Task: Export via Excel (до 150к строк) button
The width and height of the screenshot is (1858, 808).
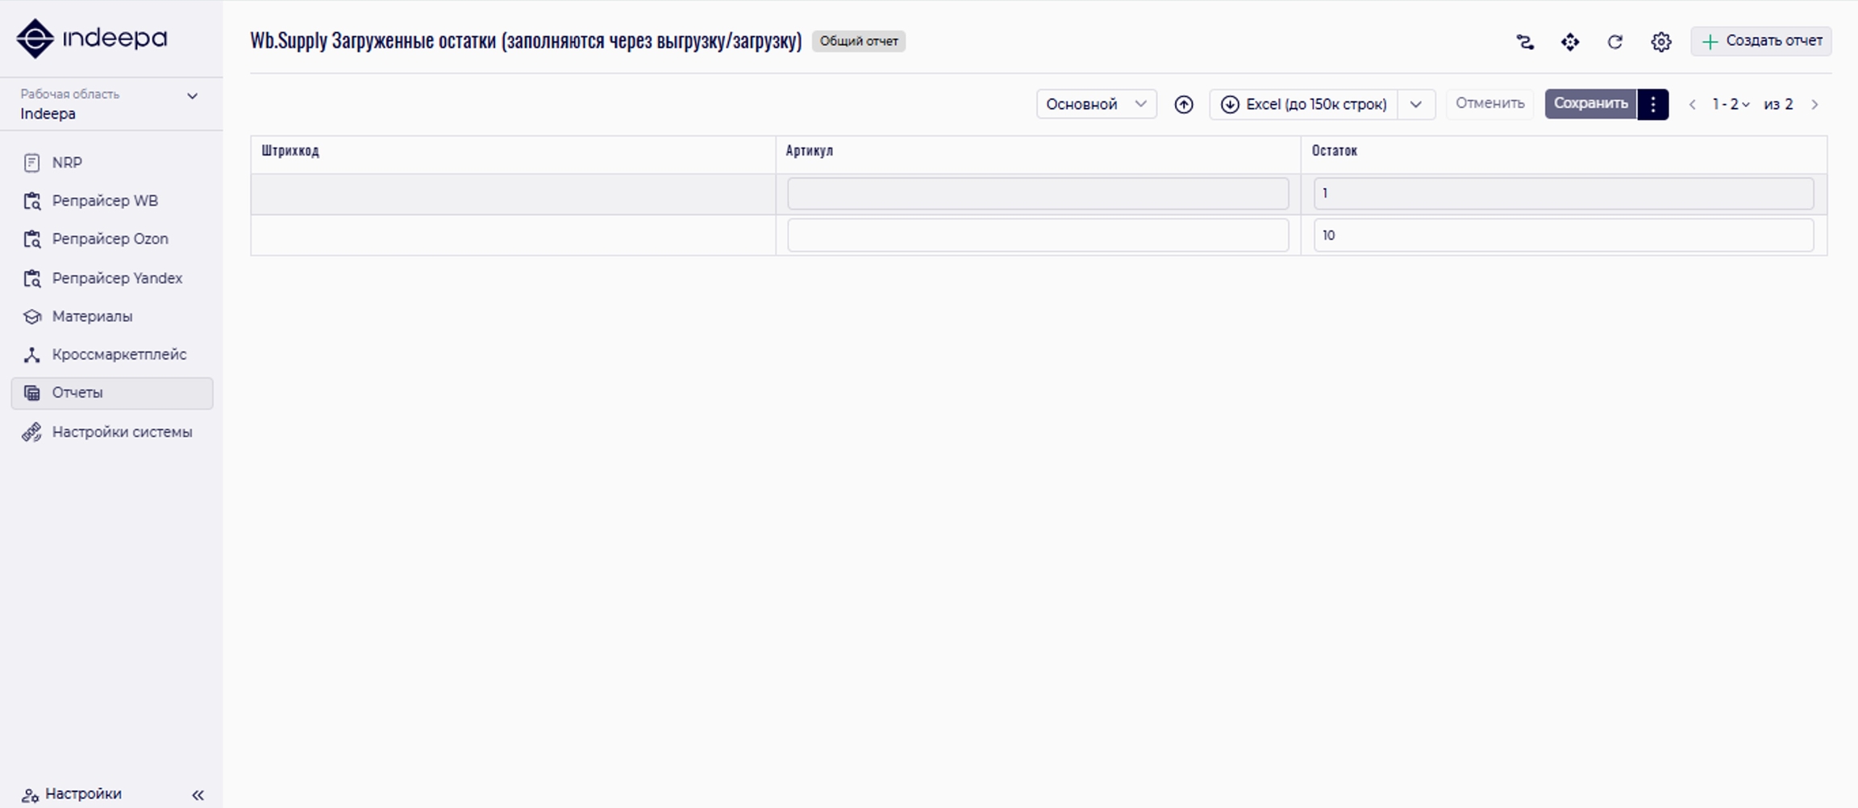Action: pos(1304,104)
